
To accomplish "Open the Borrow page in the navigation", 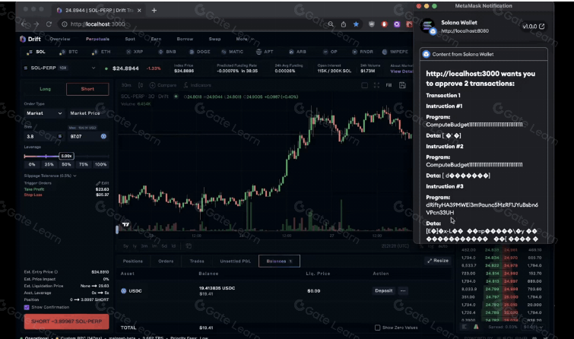I will (185, 38).
